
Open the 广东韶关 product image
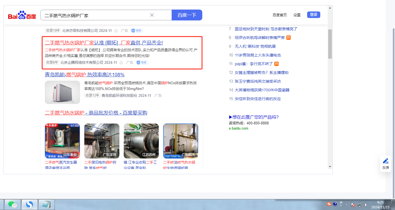181,141
